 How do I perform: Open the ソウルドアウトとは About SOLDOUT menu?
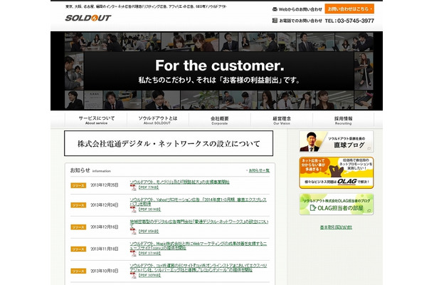[x=158, y=120]
